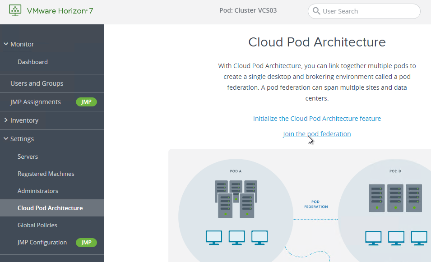Collapse the Settings section chevron
This screenshot has width=431, height=262.
(6, 139)
